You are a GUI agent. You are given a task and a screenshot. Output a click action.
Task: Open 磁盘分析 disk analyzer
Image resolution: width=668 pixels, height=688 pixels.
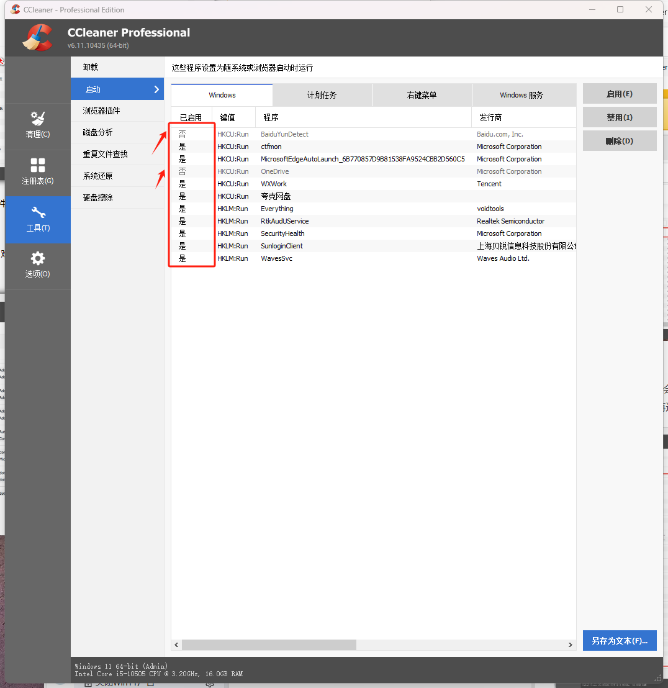(x=117, y=132)
